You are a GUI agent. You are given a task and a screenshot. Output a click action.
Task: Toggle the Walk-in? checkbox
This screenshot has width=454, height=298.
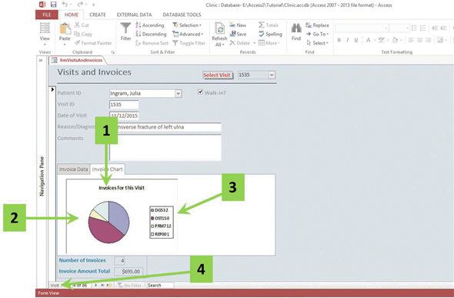click(200, 92)
